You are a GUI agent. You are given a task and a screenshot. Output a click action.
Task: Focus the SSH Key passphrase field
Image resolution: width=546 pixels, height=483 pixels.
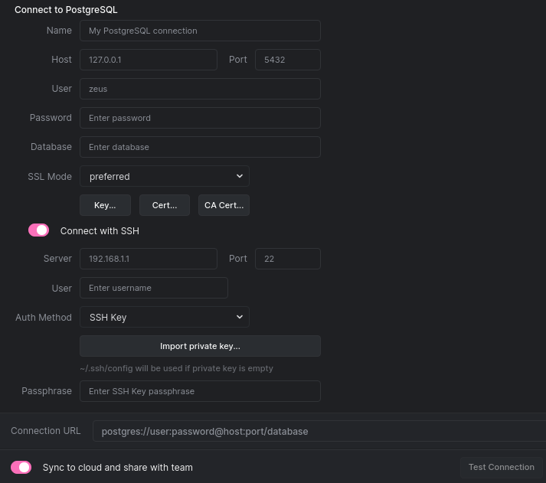click(200, 391)
